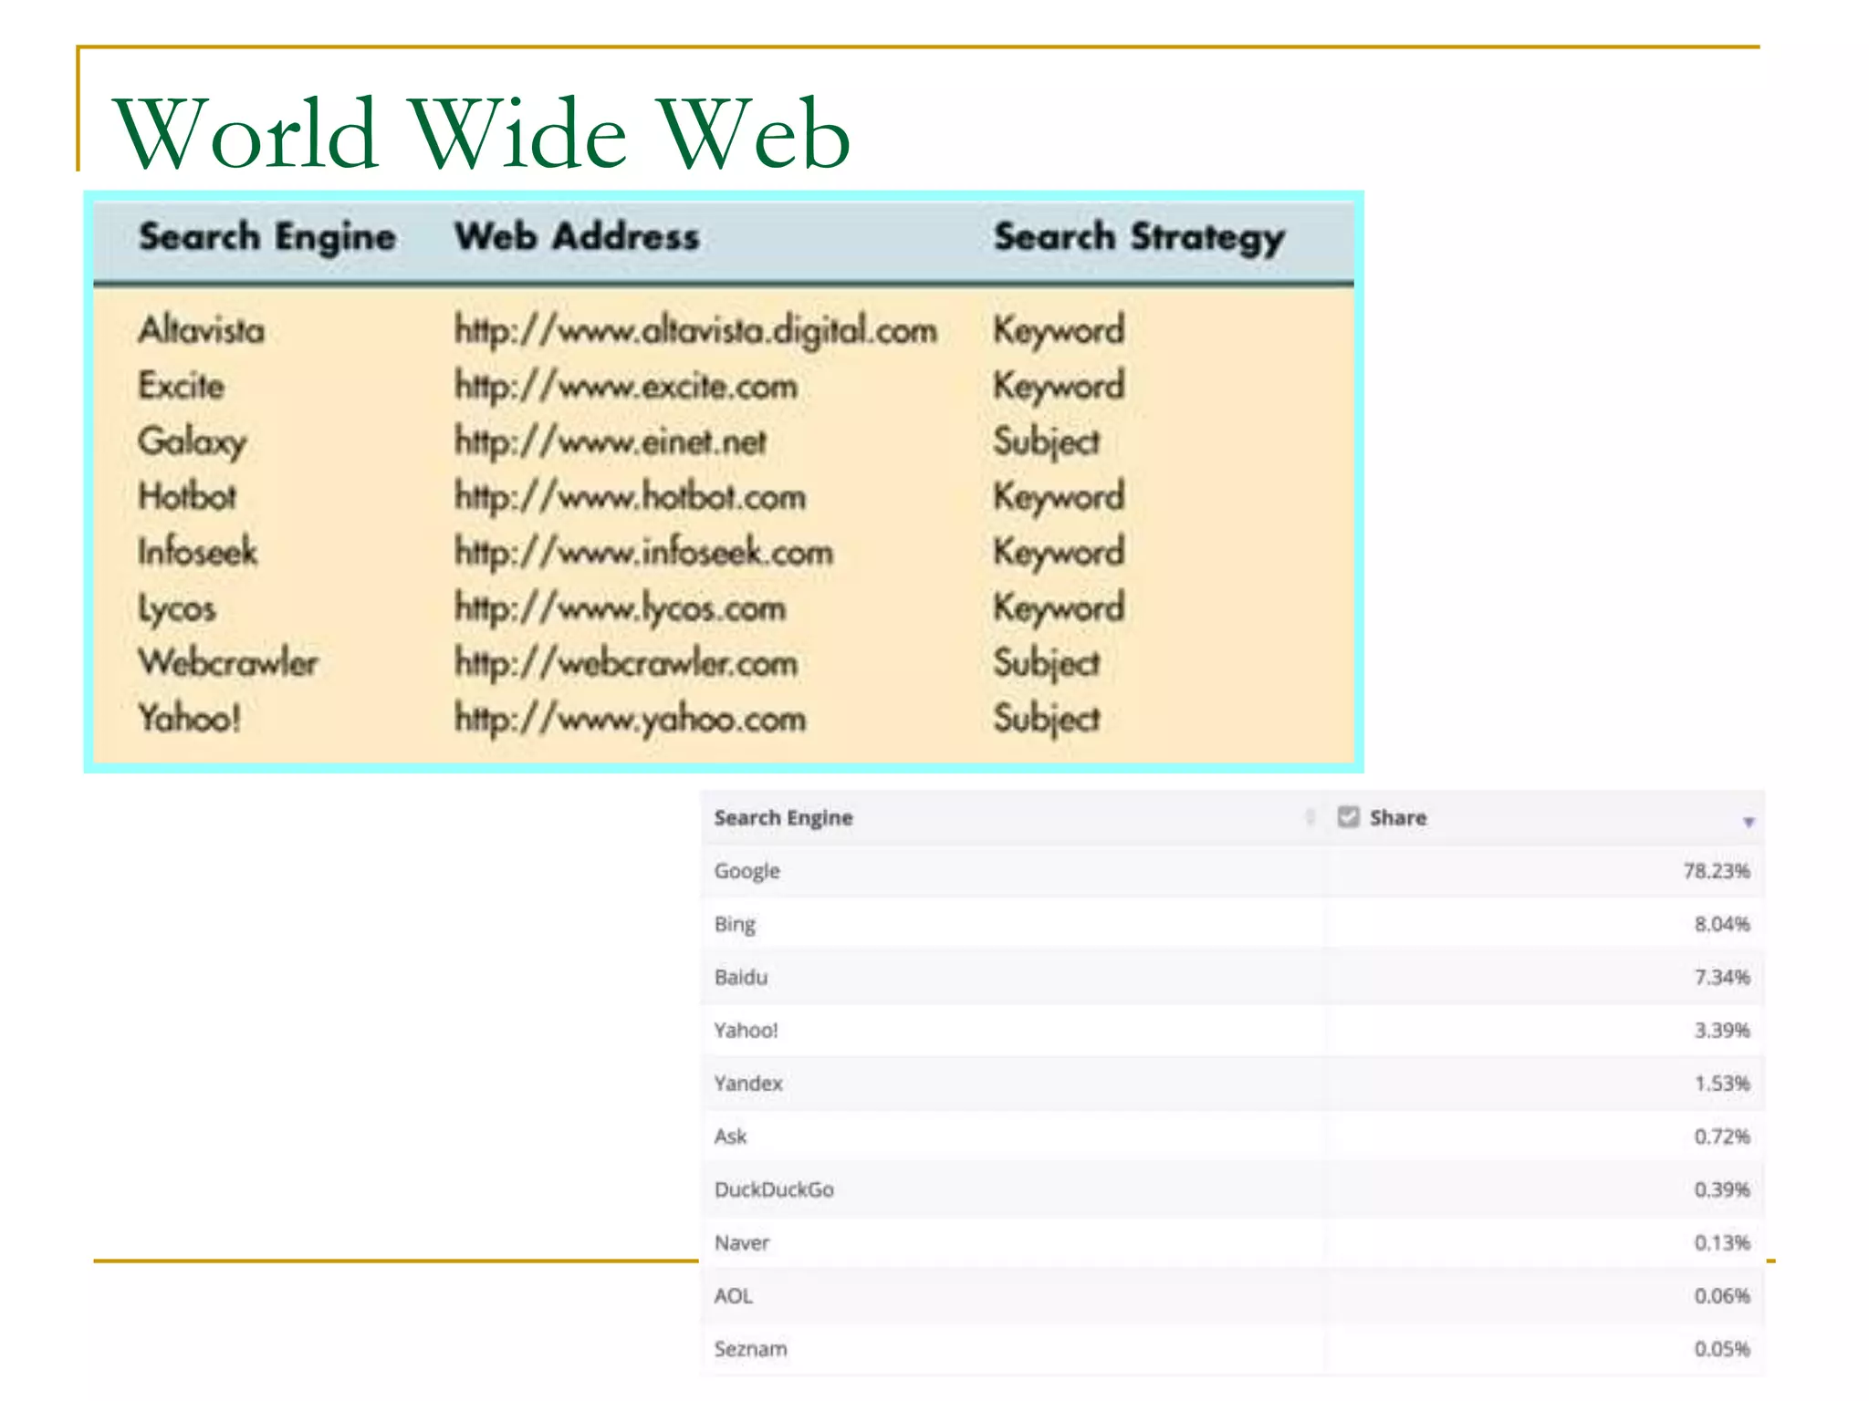1869x1401 pixels.
Task: Open http://www.lycos.com address
Action: (621, 608)
